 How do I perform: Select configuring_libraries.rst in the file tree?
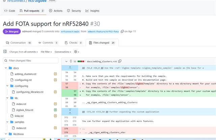(30, 92)
